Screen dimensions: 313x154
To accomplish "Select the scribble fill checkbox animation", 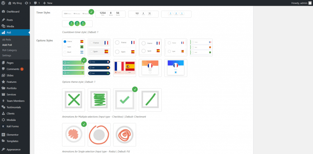I will tap(99, 100).
